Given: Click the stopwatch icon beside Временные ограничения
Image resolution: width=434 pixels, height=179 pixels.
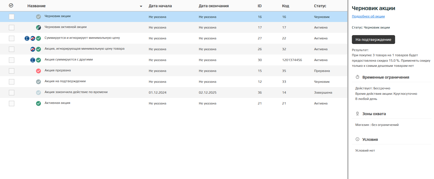Looking at the screenshot, I should [x=357, y=77].
